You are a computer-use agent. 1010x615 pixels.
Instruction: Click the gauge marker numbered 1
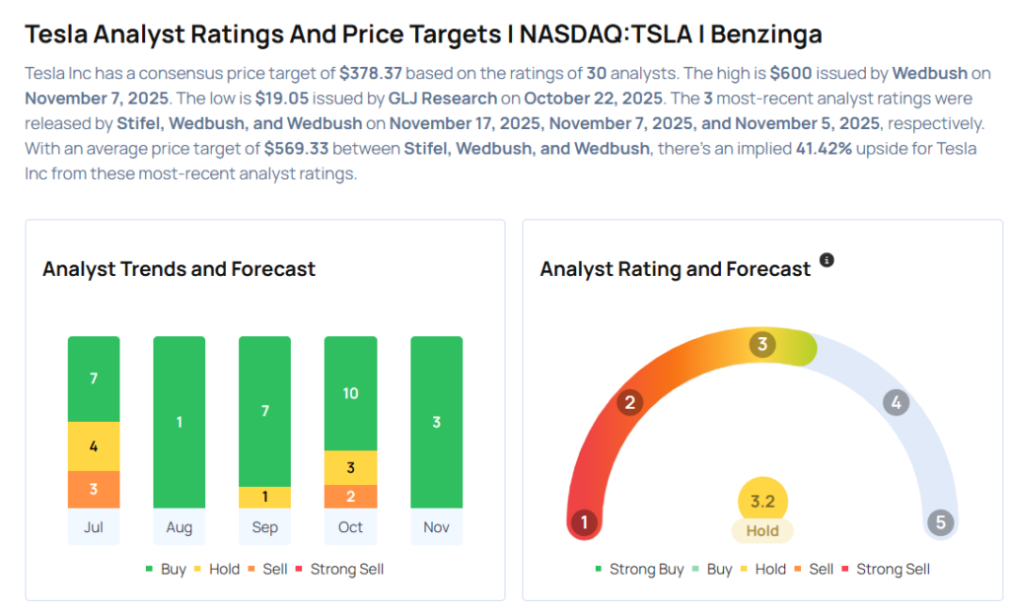(585, 521)
